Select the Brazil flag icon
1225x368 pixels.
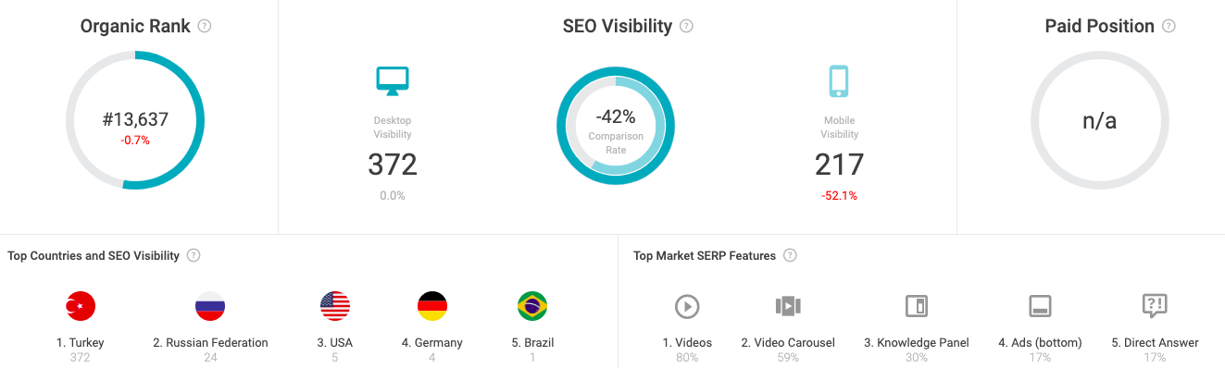532,306
